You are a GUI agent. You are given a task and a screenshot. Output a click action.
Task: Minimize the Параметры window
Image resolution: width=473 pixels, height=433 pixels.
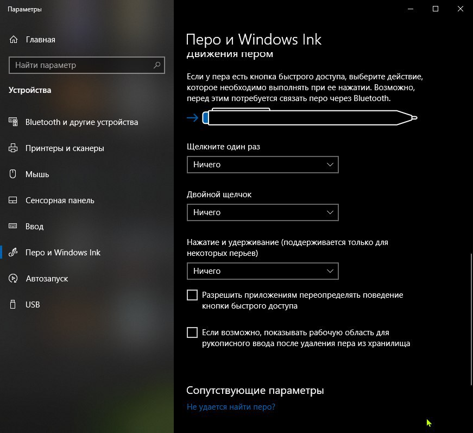point(411,9)
